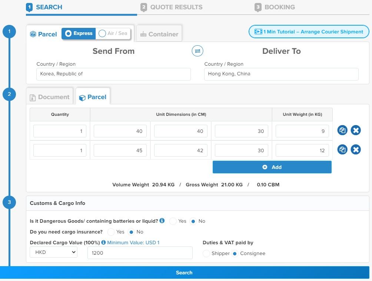This screenshot has height=281, width=372.
Task: Click the swap origin and destination icon
Action: click(197, 51)
